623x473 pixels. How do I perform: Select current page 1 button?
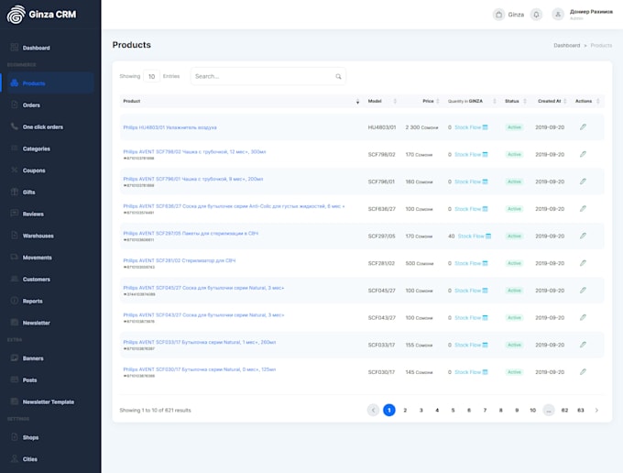(x=389, y=410)
